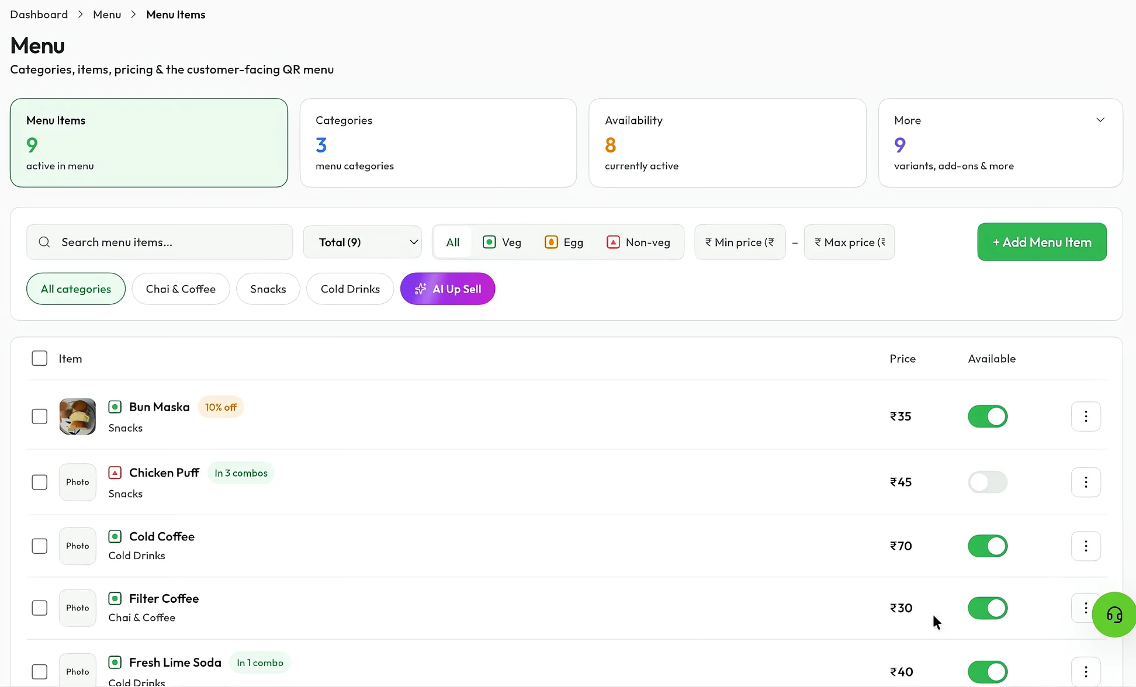Image resolution: width=1136 pixels, height=687 pixels.
Task: Open the three-dot menu for Cold Coffee
Action: 1086,546
